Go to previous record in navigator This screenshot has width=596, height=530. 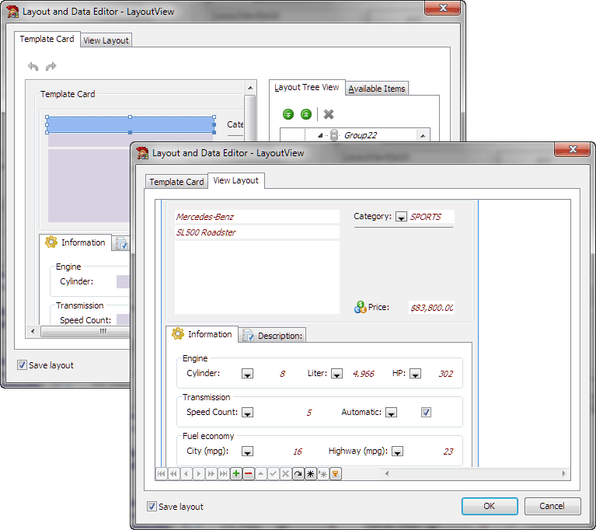(186, 474)
